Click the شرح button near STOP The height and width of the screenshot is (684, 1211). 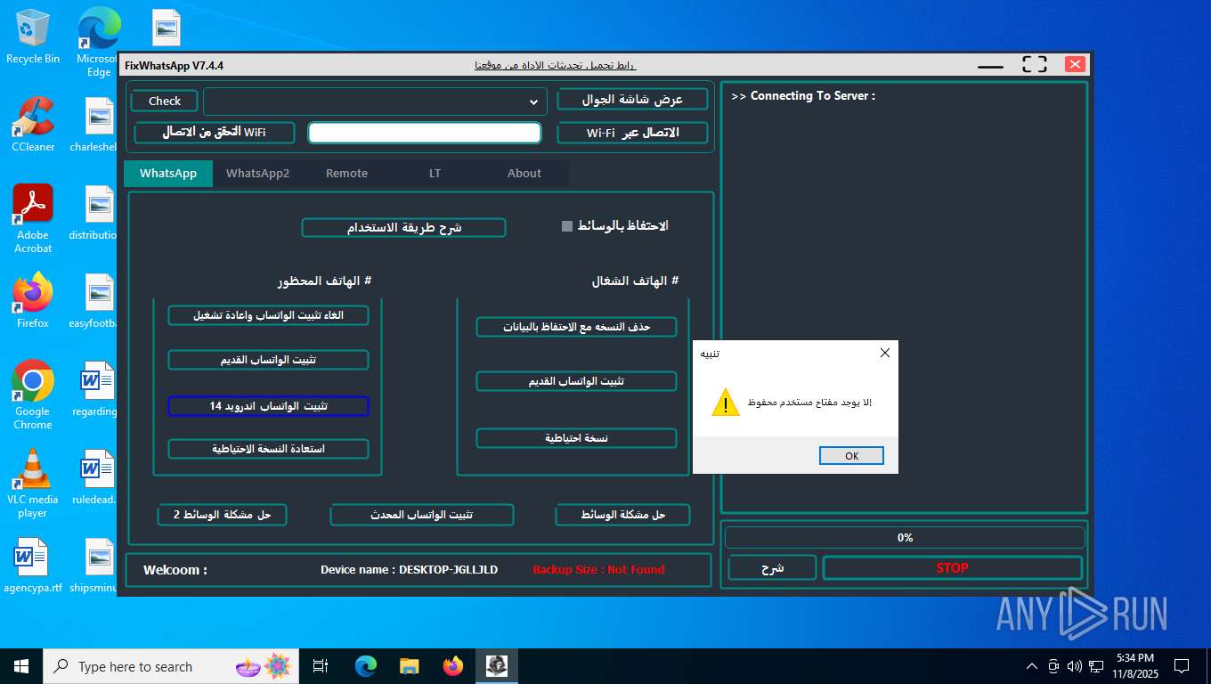772,568
